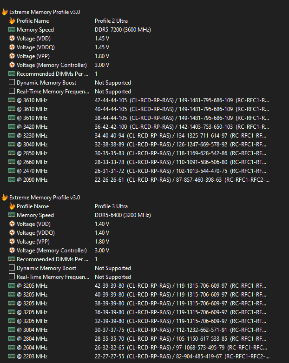Click the Memory Controller voltage icon under Profile 2 Ultra
Image resolution: width=289 pixels, height=363 pixels.
(x=12, y=65)
